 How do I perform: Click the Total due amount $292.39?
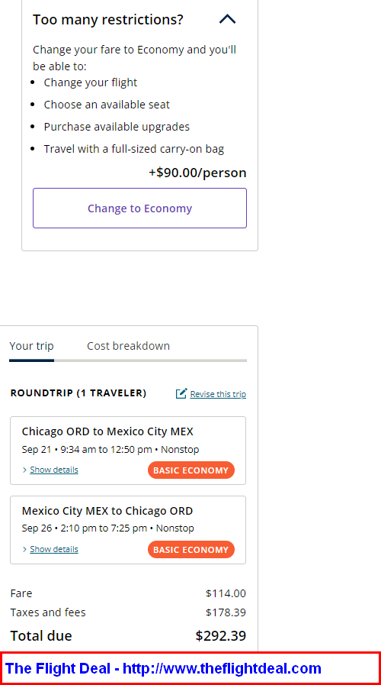[220, 635]
